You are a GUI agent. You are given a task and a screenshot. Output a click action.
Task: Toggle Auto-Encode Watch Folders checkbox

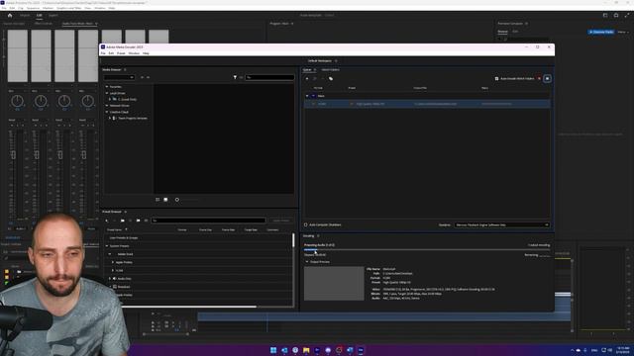497,79
